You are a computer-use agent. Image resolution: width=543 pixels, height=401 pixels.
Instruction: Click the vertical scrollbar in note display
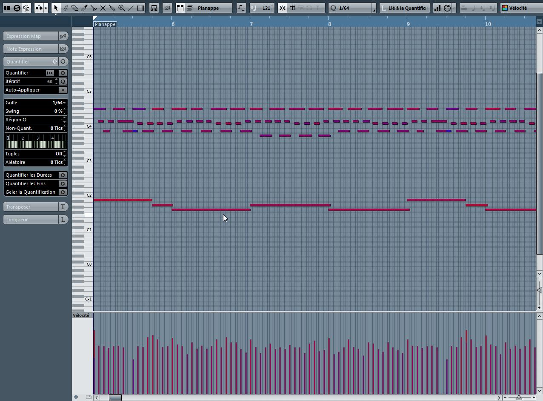pyautogui.click(x=540, y=163)
